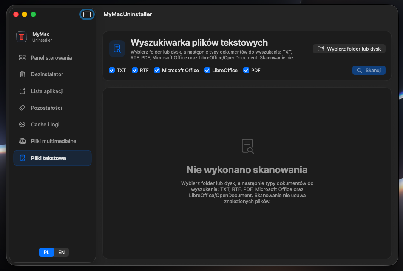Click the folder icon in Wybierz folder button
This screenshot has width=403, height=271.
[321, 49]
